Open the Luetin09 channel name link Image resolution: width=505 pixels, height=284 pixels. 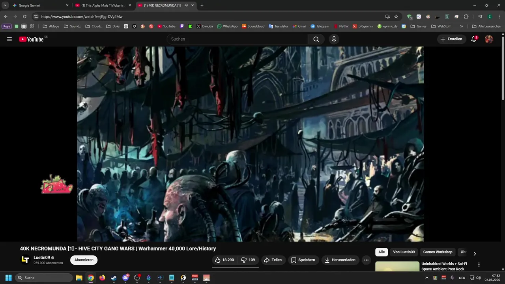(x=41, y=258)
